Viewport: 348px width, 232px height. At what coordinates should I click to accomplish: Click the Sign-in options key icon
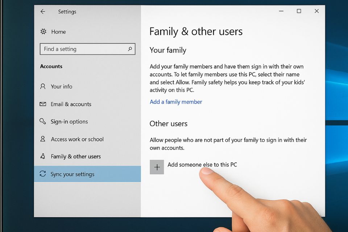tap(43, 121)
